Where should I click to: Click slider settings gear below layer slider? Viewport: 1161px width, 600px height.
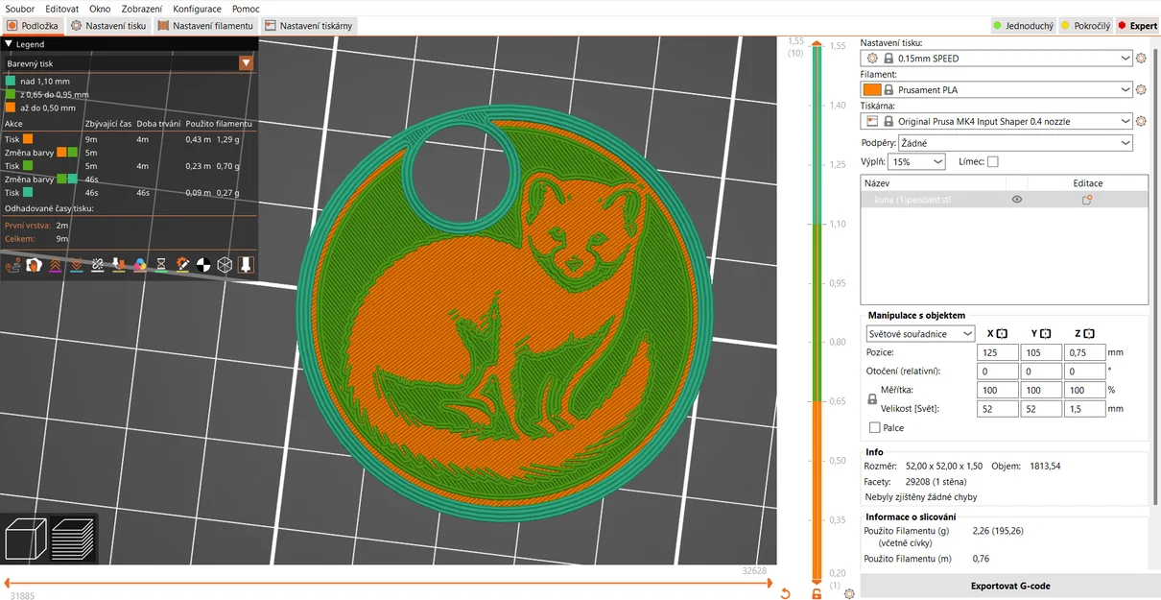tap(849, 594)
